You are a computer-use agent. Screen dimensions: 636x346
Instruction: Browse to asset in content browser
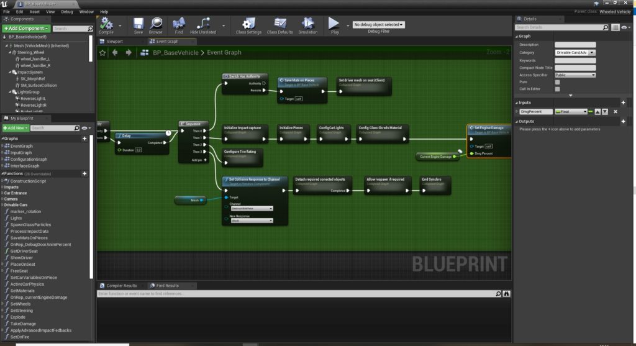click(156, 25)
